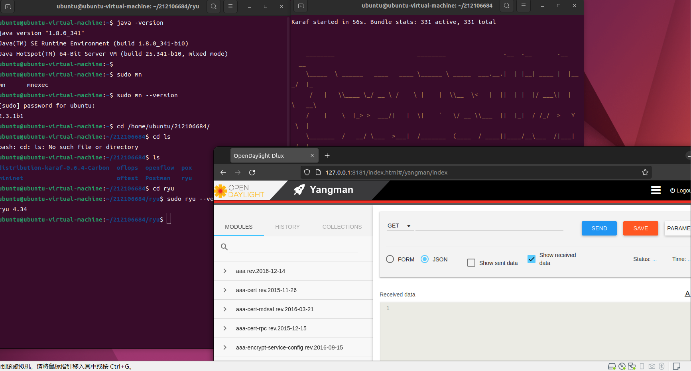Enable Show sent data checkbox

point(471,263)
